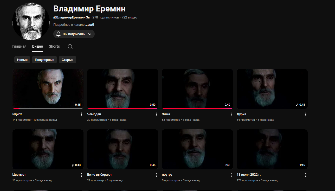Select the Видео tab
The width and height of the screenshot is (335, 191).
pos(38,46)
